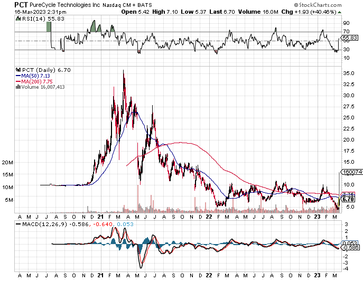This screenshot has width=363, height=281.
Task: Click the Volume 16.0M header value
Action: coord(258,12)
